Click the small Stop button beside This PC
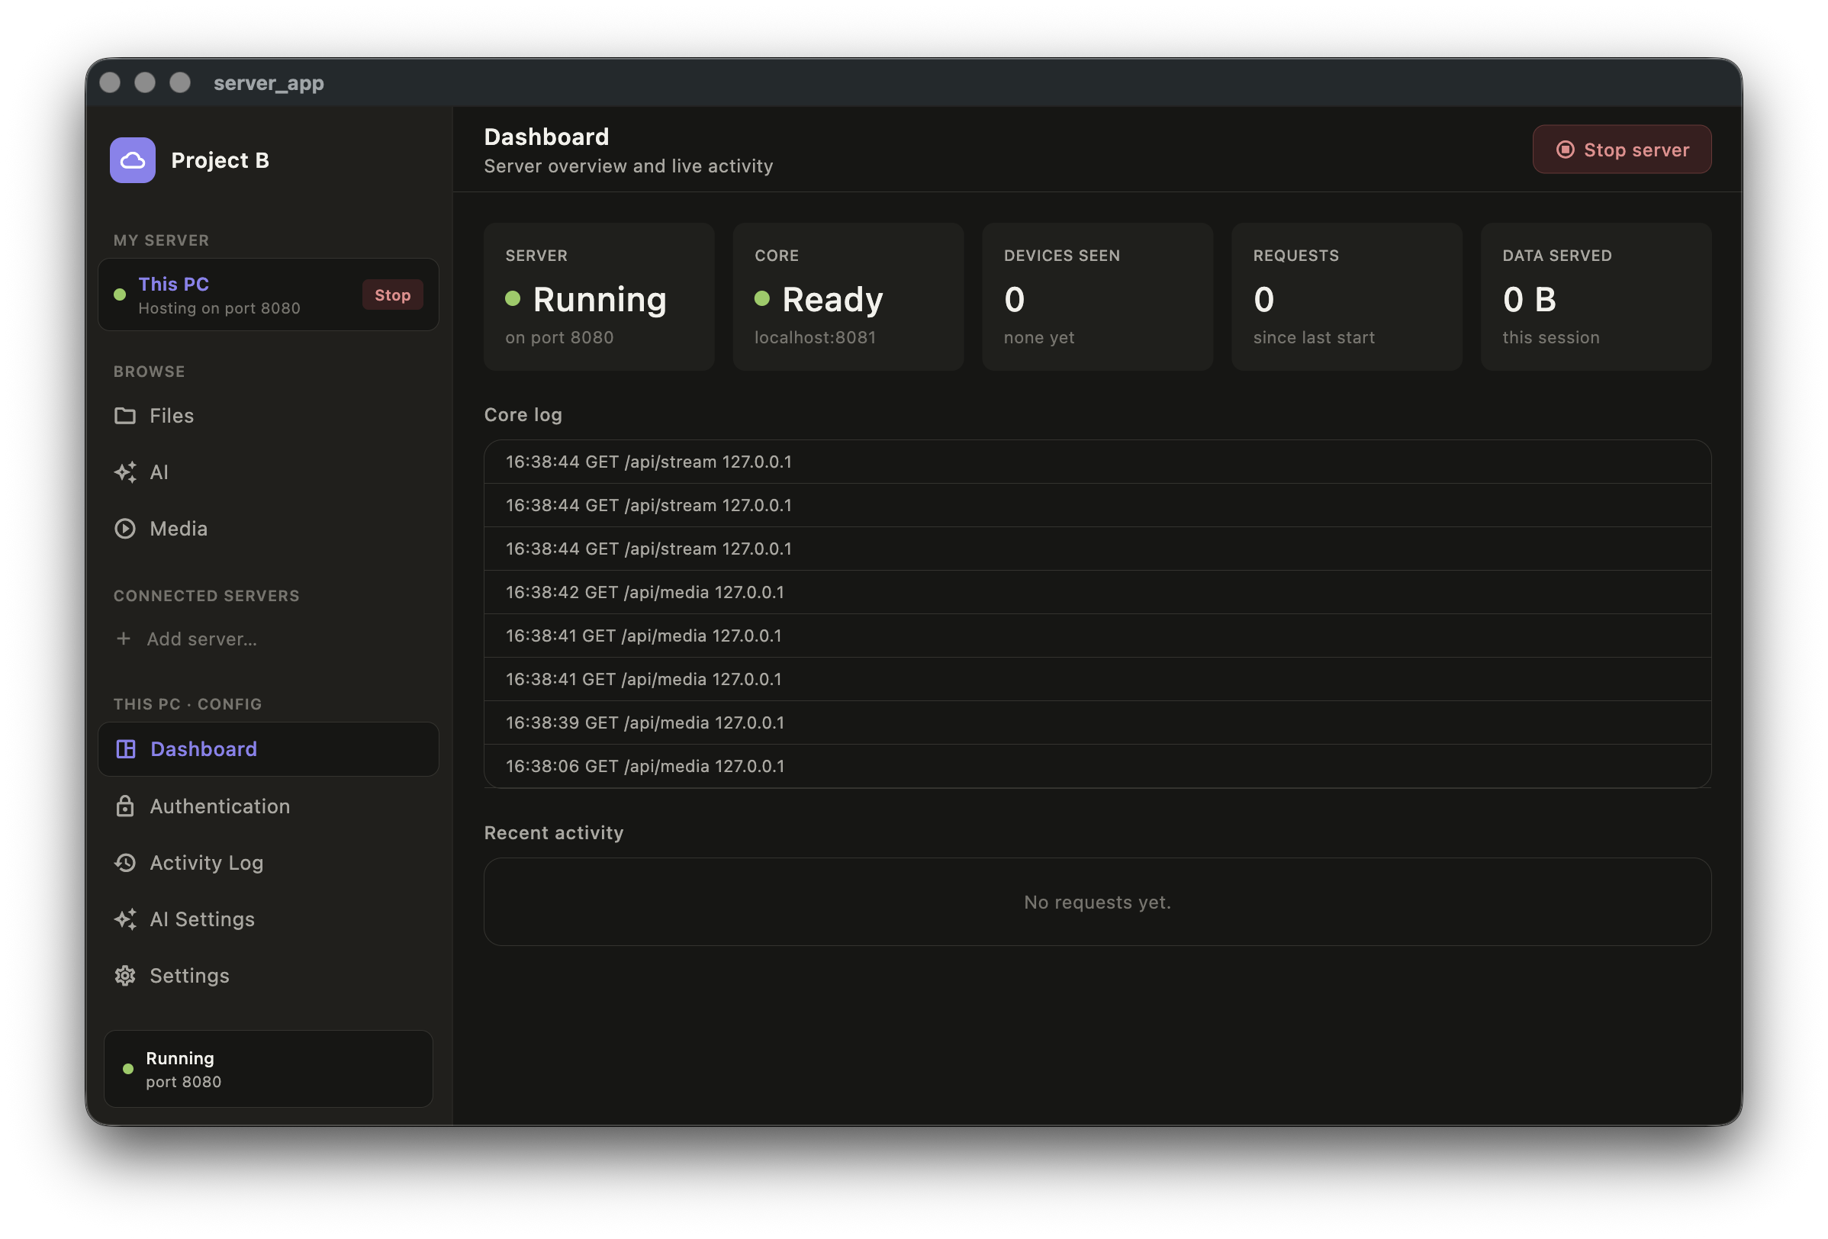 click(392, 295)
